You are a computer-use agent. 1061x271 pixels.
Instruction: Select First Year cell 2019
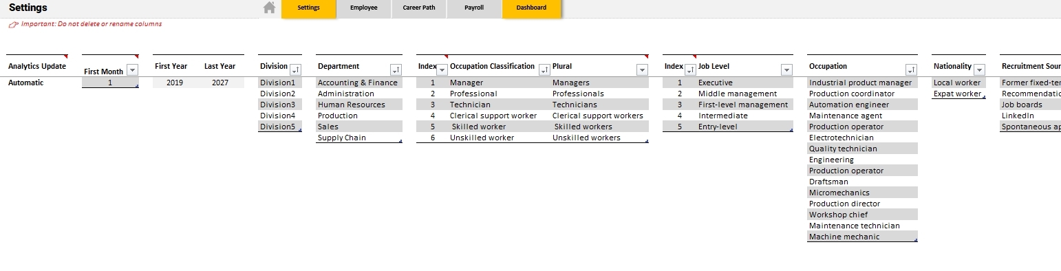(x=175, y=83)
